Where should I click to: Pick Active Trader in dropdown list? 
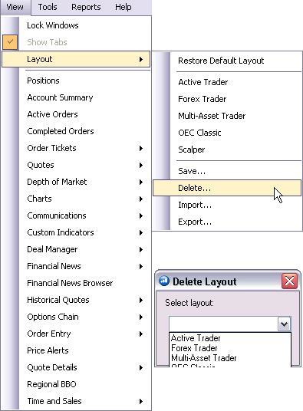pos(230,338)
